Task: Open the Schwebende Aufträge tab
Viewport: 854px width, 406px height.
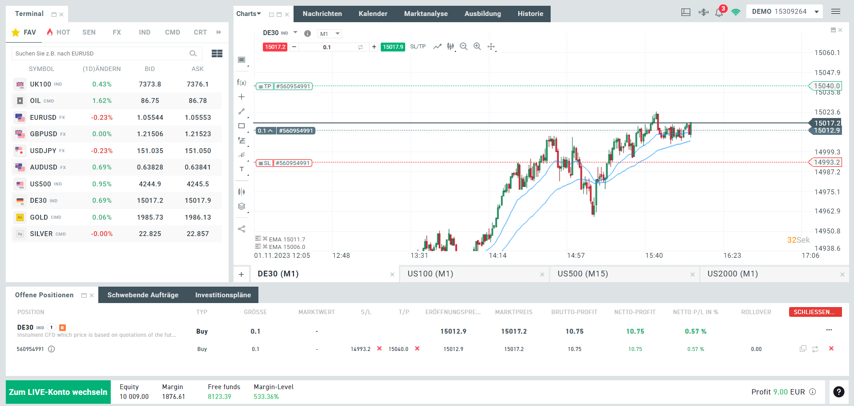Action: (x=143, y=295)
